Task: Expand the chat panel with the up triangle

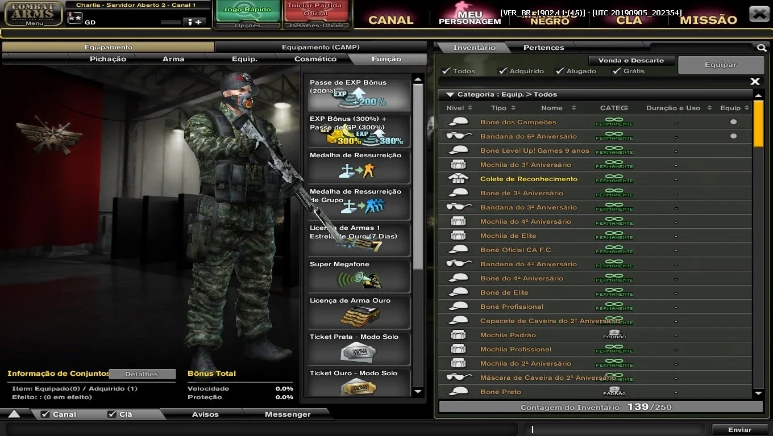Action: tap(14, 414)
